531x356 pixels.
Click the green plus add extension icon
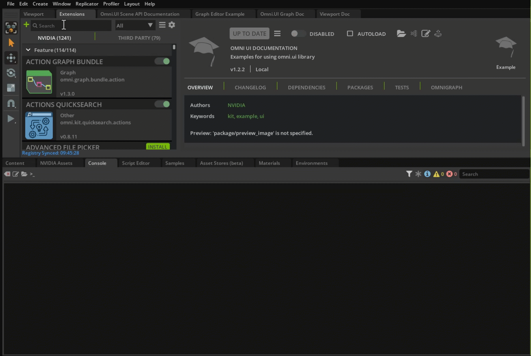tap(26, 25)
